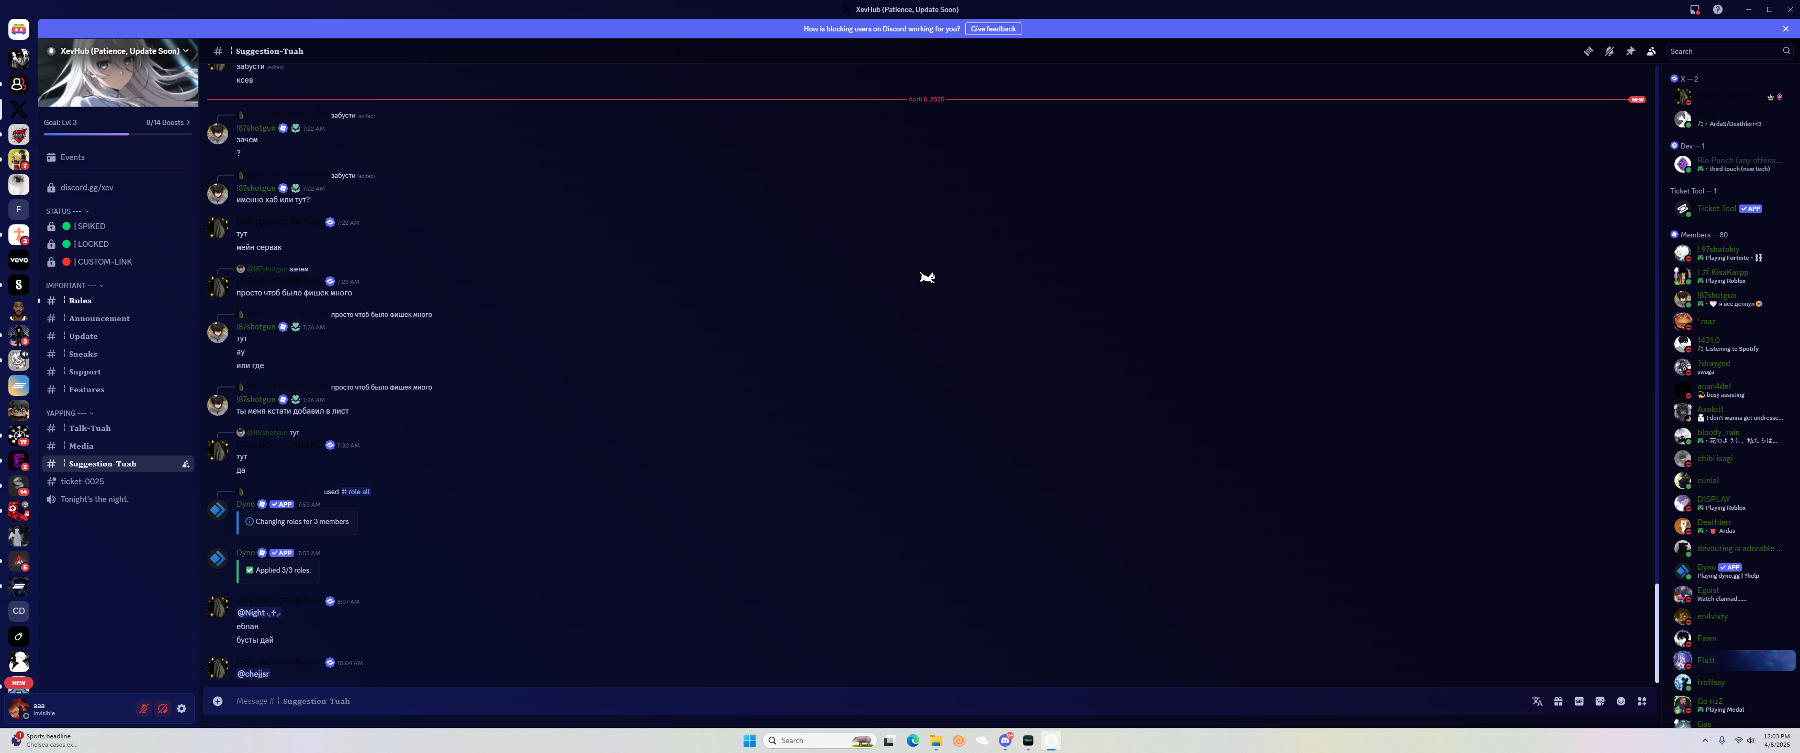This screenshot has height=753, width=1800.
Task: Collapse the YAPPING category
Action: point(69,413)
